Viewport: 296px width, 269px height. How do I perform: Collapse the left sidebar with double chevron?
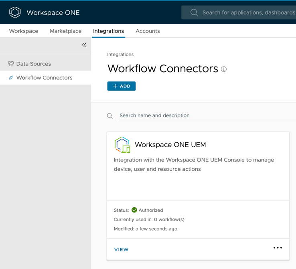tap(84, 45)
